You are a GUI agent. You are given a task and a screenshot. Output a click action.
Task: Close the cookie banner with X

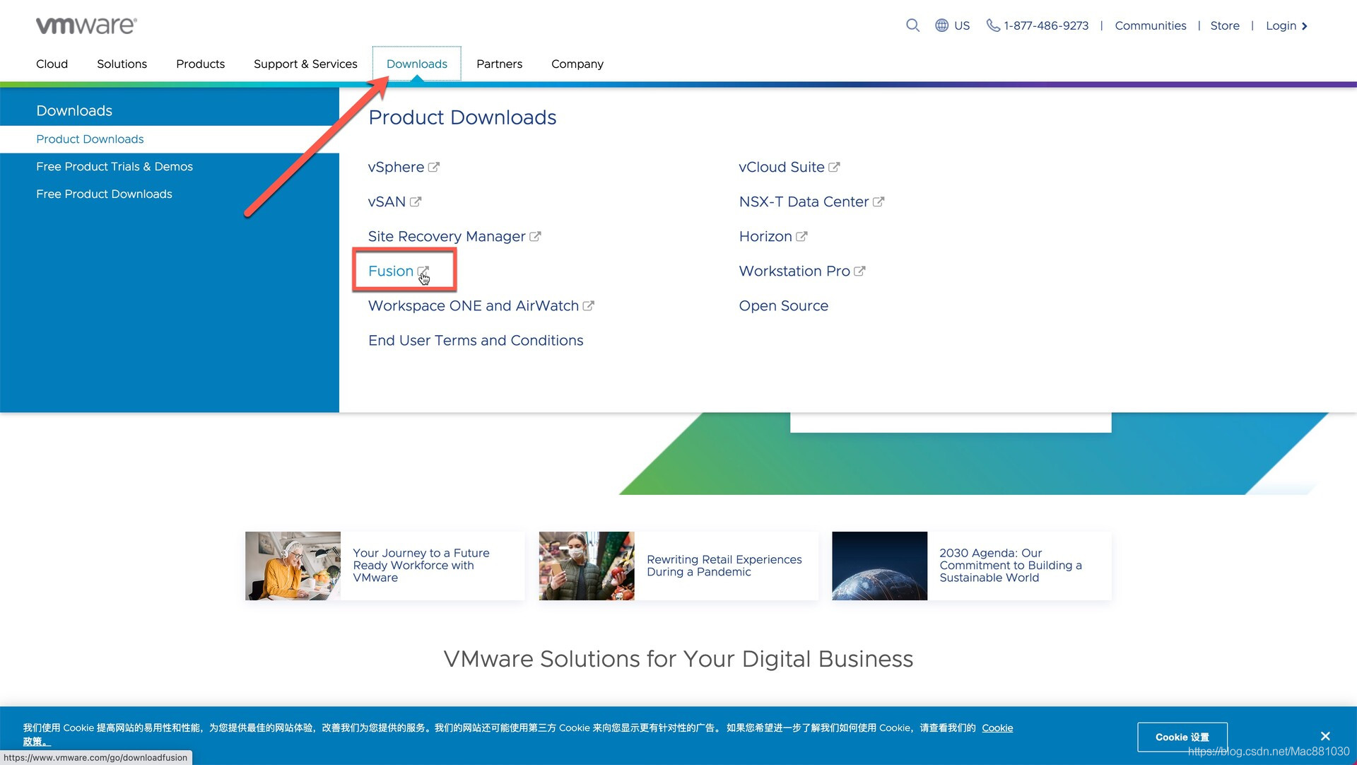[x=1325, y=736]
